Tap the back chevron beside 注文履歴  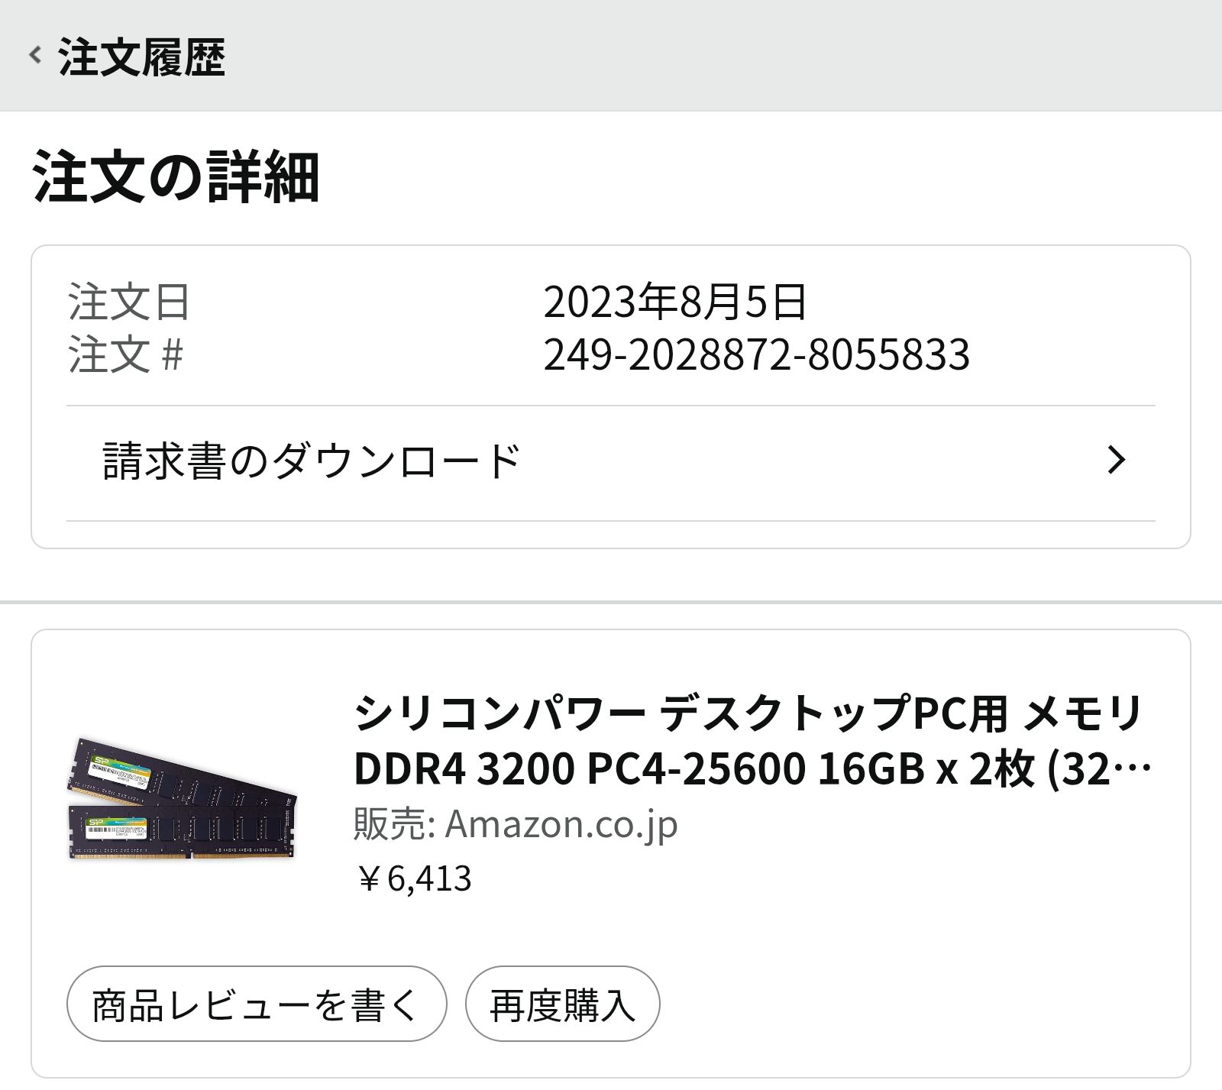coord(34,55)
